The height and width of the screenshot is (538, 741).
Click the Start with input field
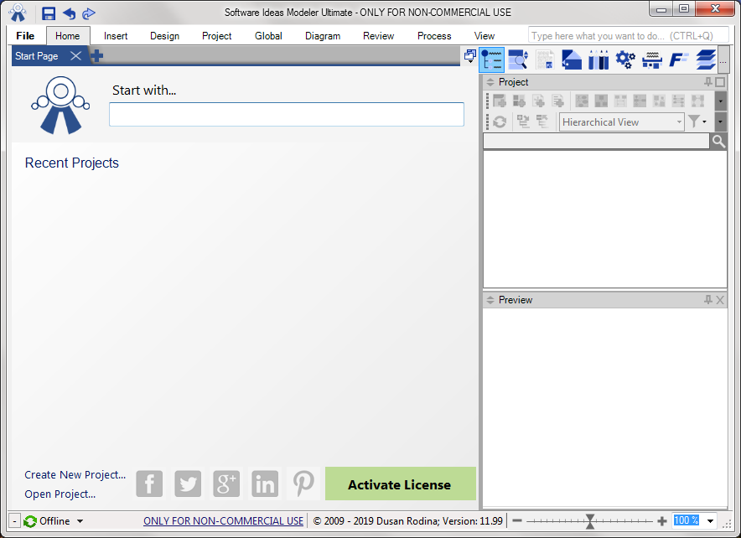click(286, 114)
